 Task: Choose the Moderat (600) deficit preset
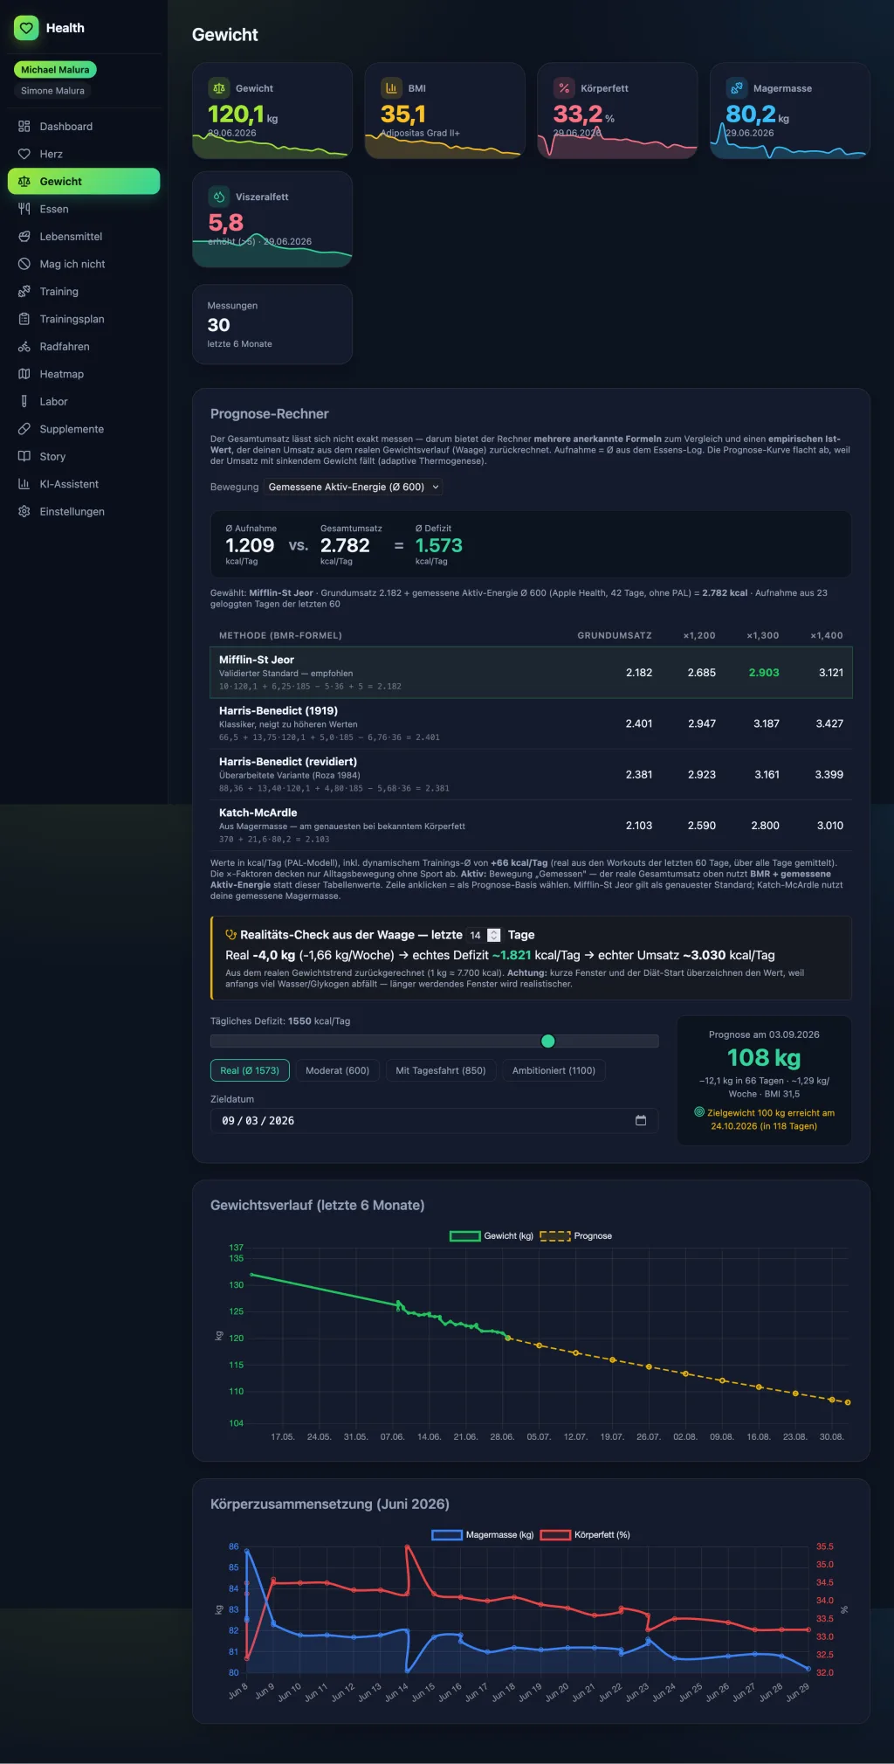(337, 1070)
